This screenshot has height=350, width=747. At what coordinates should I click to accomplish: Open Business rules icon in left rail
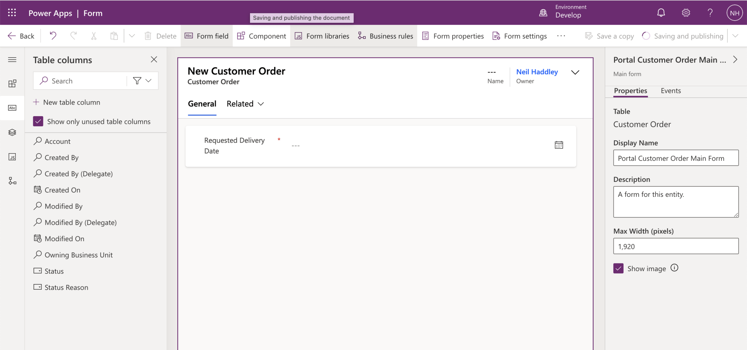(12, 181)
